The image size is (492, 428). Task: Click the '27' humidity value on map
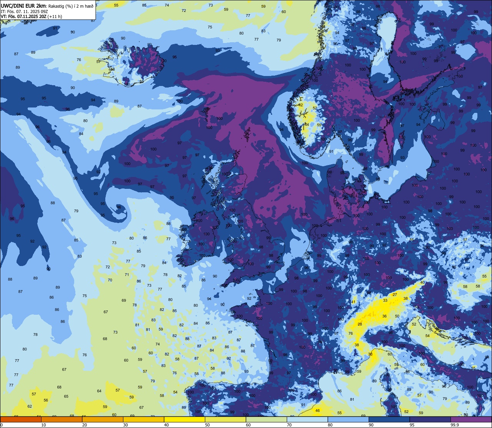395,295
